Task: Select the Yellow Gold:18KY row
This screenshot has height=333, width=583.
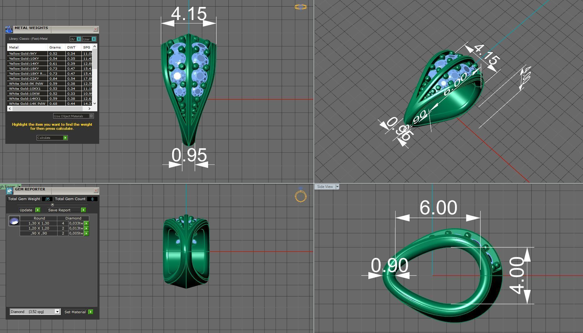Action: coord(50,68)
